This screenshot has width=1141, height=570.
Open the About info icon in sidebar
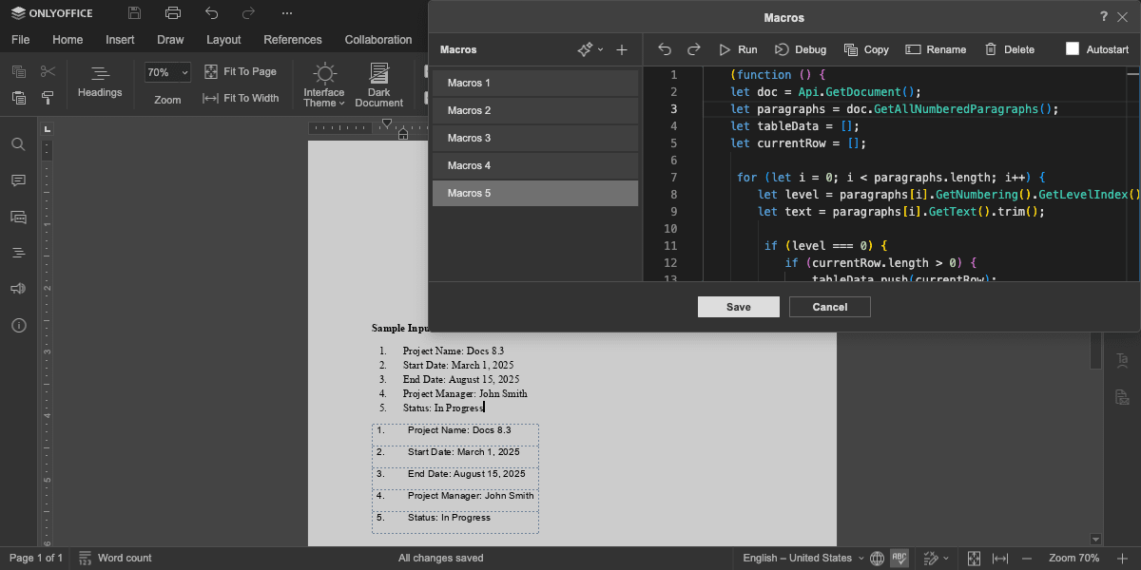pos(18,325)
